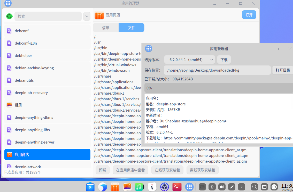Click the 打开 button for App Store
The height and width of the screenshot is (192, 293).
[249, 15]
